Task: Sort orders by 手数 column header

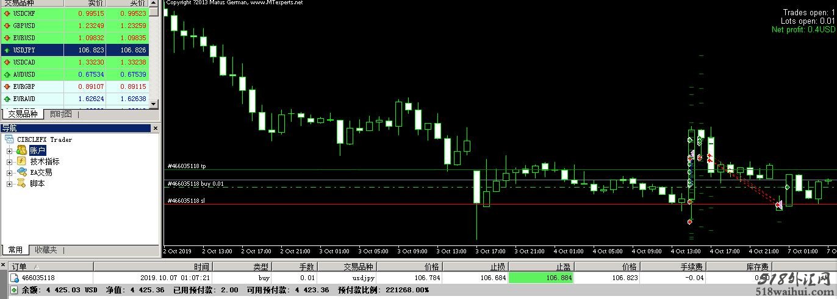Action: (x=294, y=267)
